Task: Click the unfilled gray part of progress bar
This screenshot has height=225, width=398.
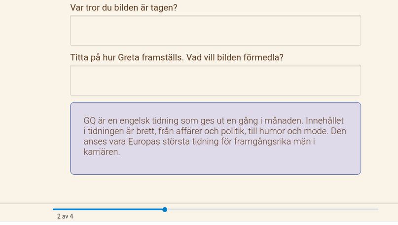Action: 271,210
